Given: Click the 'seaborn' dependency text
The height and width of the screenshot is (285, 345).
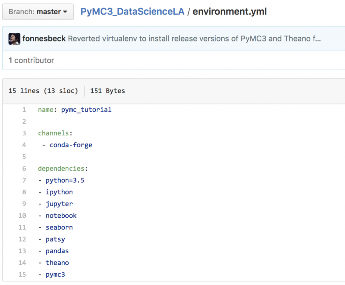Looking at the screenshot, I should tap(59, 227).
